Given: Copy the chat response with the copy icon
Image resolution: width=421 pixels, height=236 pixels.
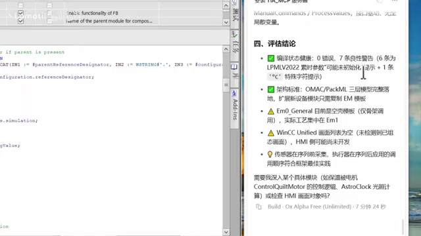Looking at the screenshot, I should coord(259,207).
